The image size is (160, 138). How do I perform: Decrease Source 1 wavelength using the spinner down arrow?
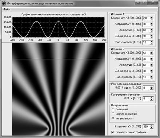[151, 37]
